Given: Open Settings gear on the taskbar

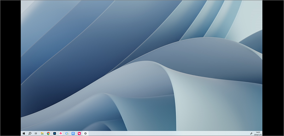Looking at the screenshot, I should 85,133.
